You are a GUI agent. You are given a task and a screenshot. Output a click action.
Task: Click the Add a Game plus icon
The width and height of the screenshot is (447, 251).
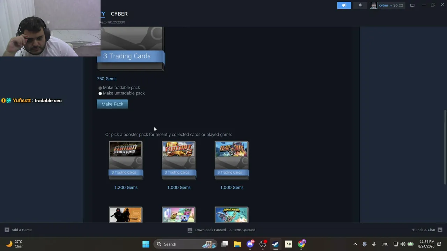[7, 230]
